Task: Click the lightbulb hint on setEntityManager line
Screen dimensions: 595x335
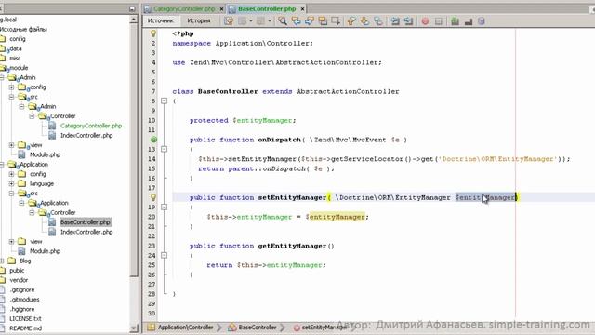Action: coord(153,197)
